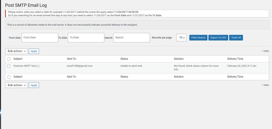
Task: Open the top Bulk actions dropdown
Action: [16, 51]
